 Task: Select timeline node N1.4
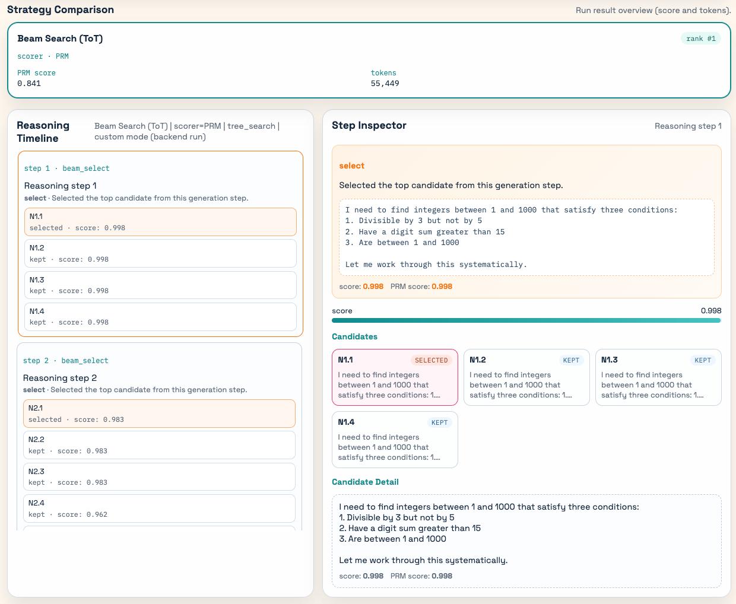pyautogui.click(x=160, y=317)
